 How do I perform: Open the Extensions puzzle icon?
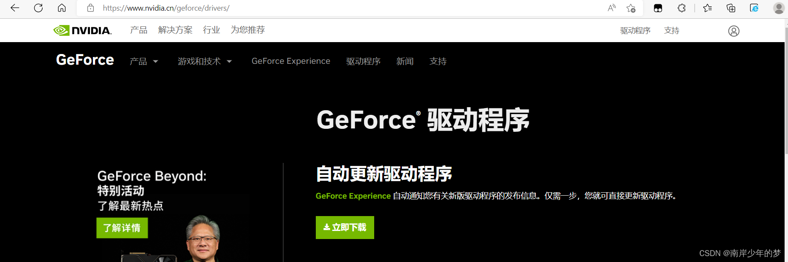tap(681, 8)
